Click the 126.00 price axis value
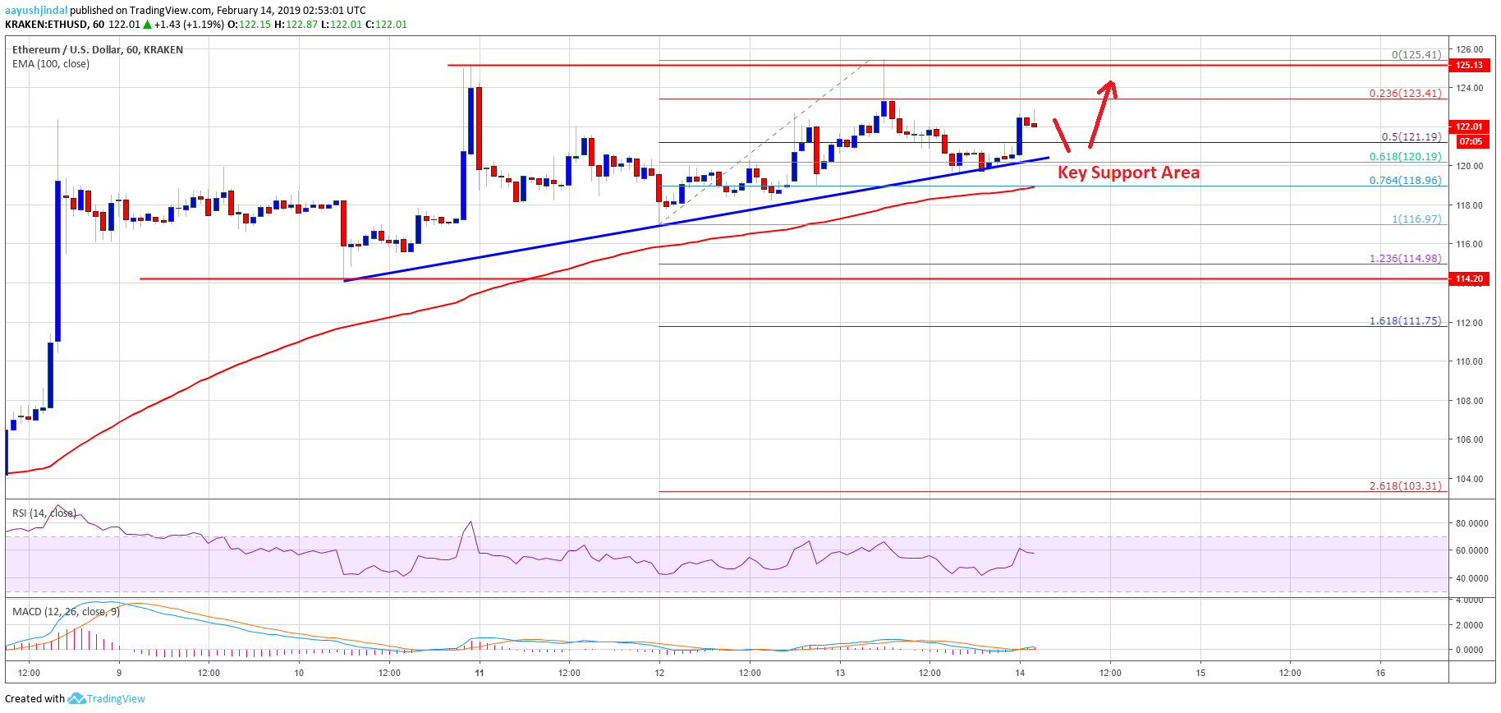This screenshot has width=1501, height=713. (1469, 50)
